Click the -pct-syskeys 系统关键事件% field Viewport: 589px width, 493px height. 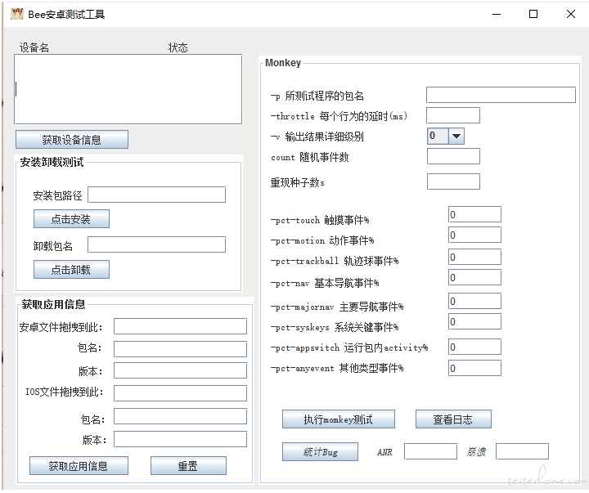(474, 322)
